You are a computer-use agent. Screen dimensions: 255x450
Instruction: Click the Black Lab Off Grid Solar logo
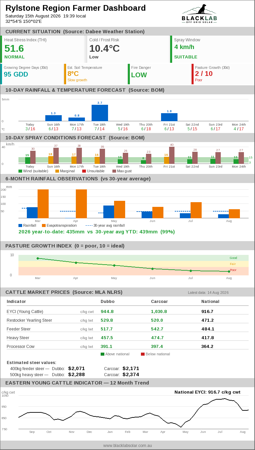199,13
